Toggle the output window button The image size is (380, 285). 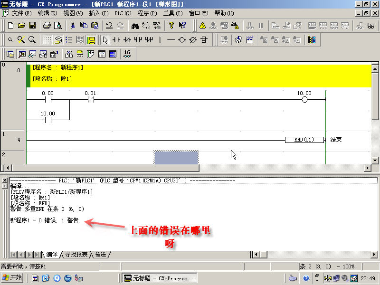click(22, 54)
